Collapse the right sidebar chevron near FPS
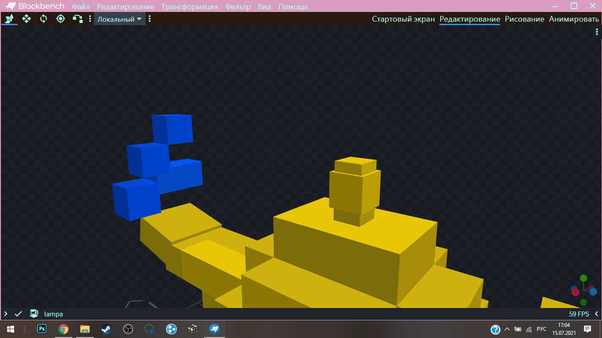Viewport: 602px width, 338px height. tap(596, 314)
